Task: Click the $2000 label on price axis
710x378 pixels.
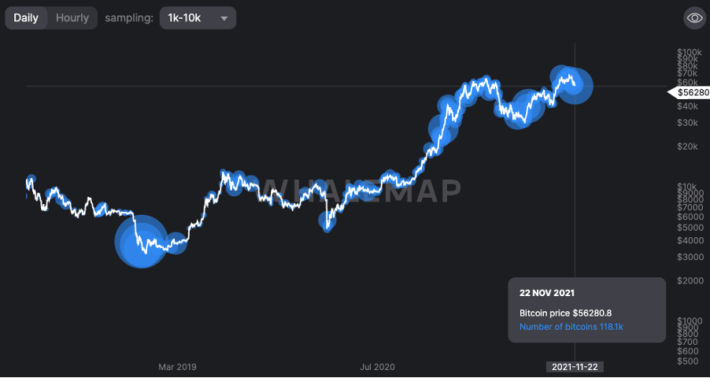Action: (689, 280)
